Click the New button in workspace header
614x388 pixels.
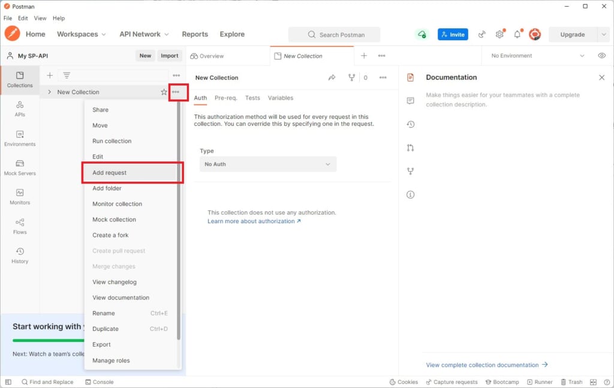(145, 56)
